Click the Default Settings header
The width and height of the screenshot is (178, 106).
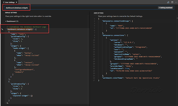click(11, 13)
